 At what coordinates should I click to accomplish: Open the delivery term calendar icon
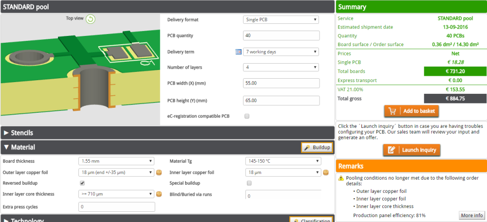[x=239, y=51]
